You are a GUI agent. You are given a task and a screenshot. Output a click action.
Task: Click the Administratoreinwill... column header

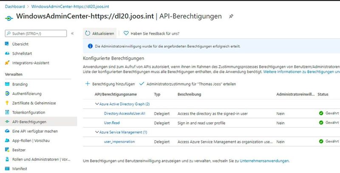click(295, 94)
